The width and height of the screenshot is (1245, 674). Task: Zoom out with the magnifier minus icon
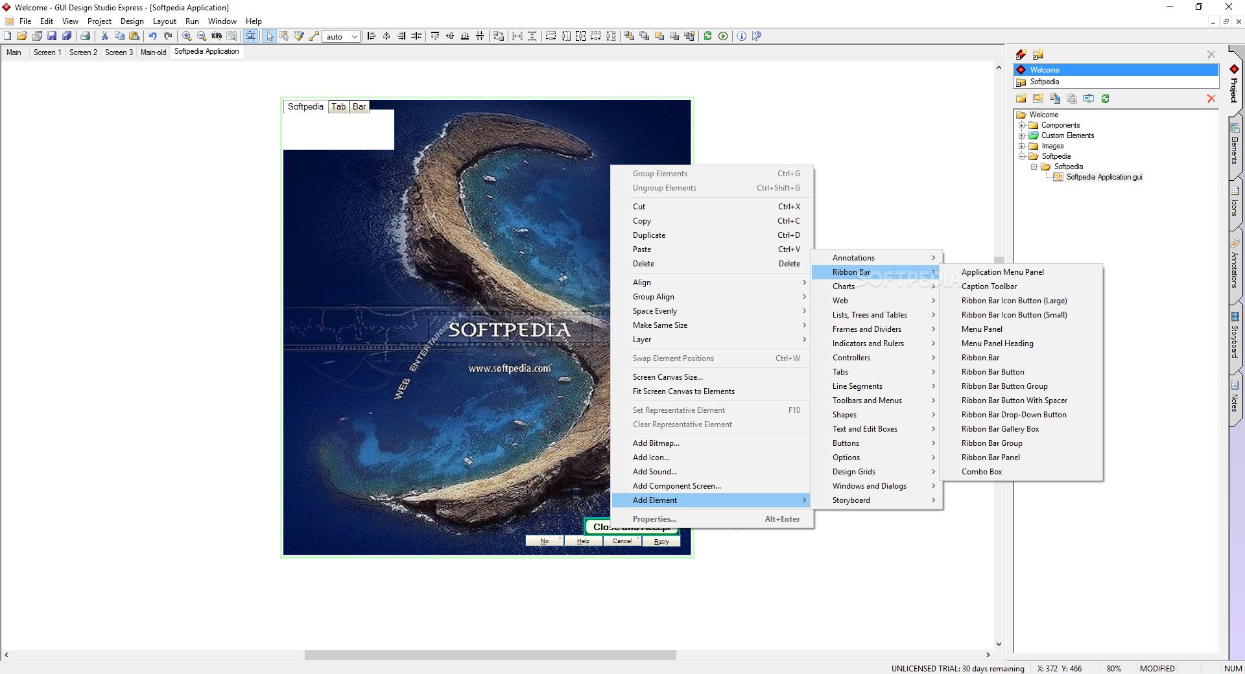(202, 36)
